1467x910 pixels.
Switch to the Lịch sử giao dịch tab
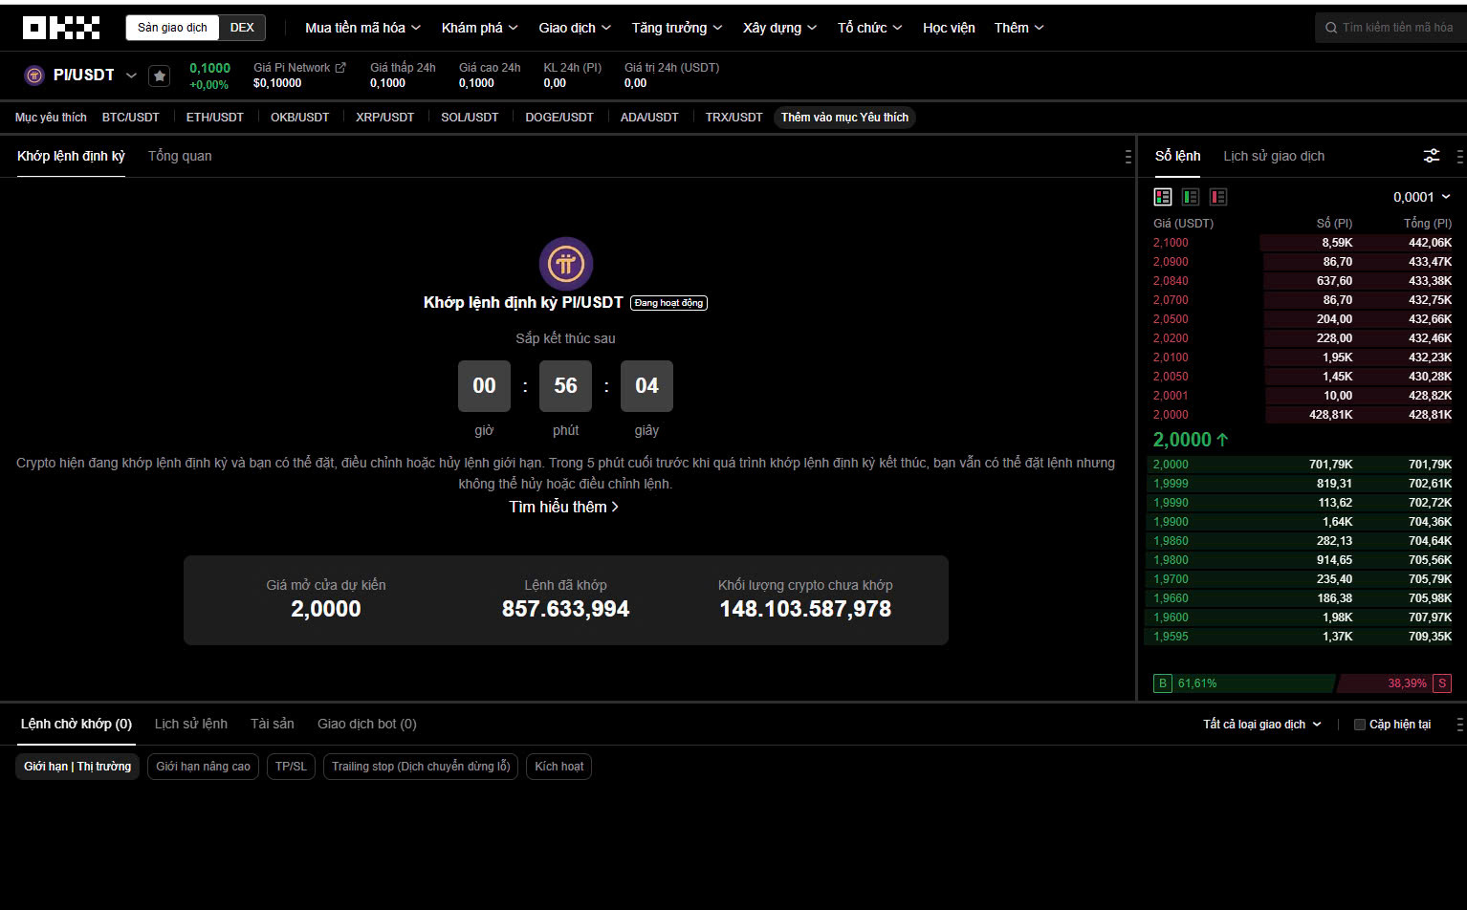coord(1274,156)
